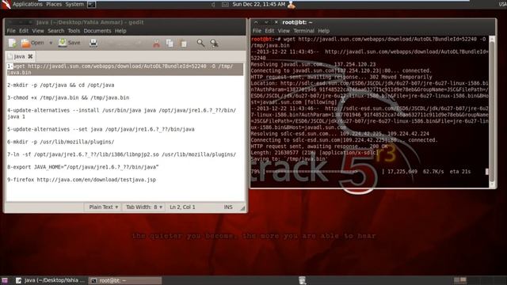This screenshot has height=285, width=507.
Task: Click line 2 mkdir -p /opt/java text
Action: click(61, 85)
